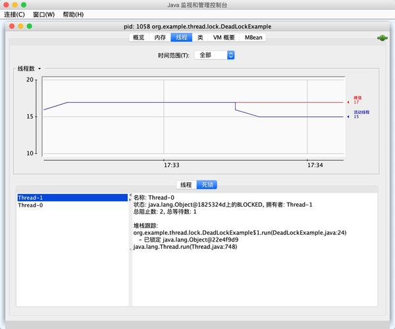Switch to the 类 tab

[200, 38]
